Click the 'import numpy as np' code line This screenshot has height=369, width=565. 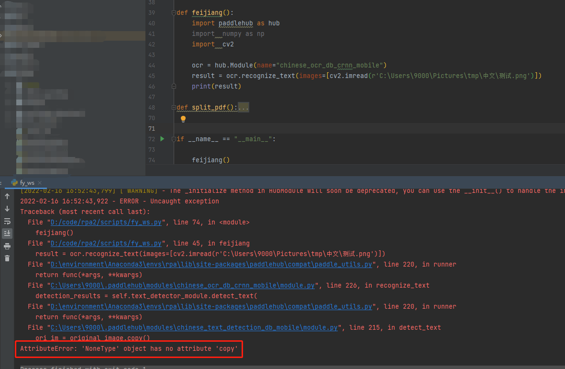click(x=228, y=34)
